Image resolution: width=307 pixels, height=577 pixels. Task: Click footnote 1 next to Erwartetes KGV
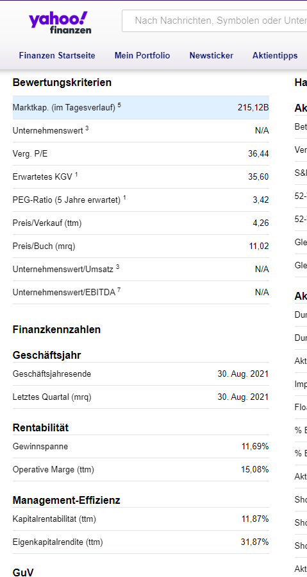point(76,175)
